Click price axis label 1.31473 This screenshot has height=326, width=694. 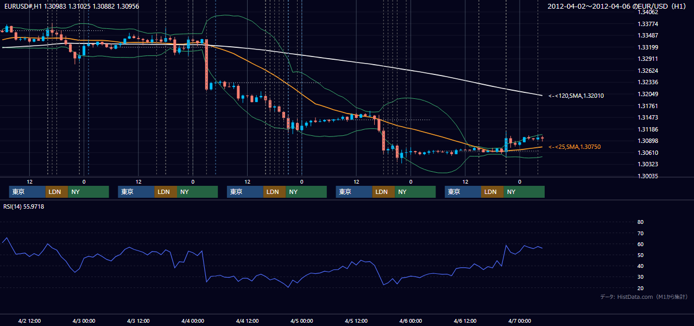click(648, 117)
